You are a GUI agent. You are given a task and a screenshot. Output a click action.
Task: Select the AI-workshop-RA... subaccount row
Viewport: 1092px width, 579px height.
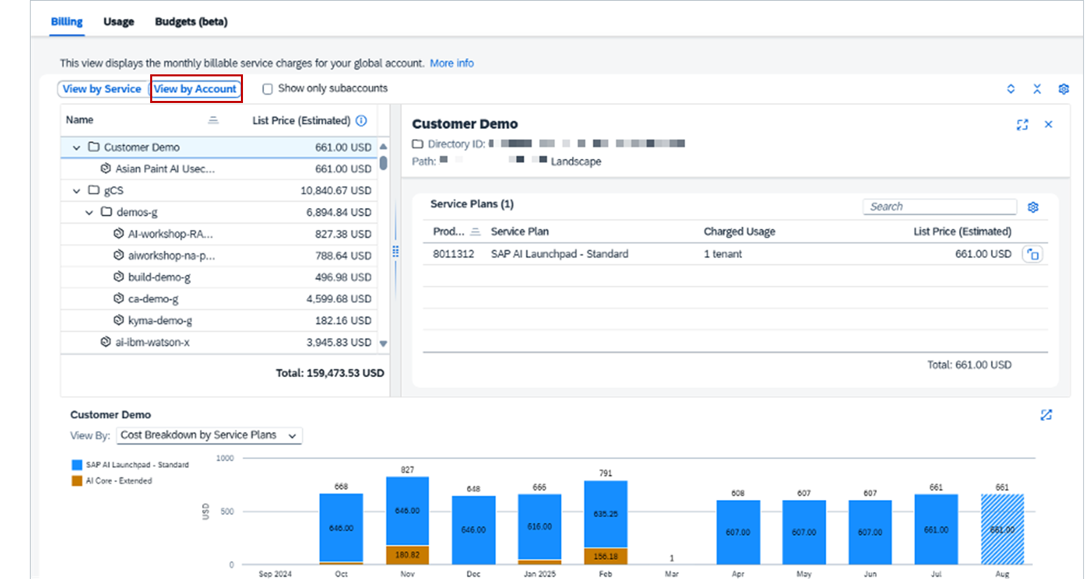coord(218,234)
